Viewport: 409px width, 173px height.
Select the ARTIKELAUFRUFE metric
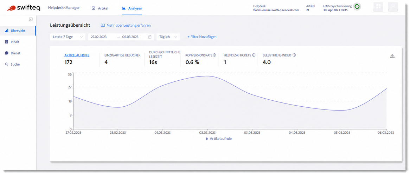point(77,55)
